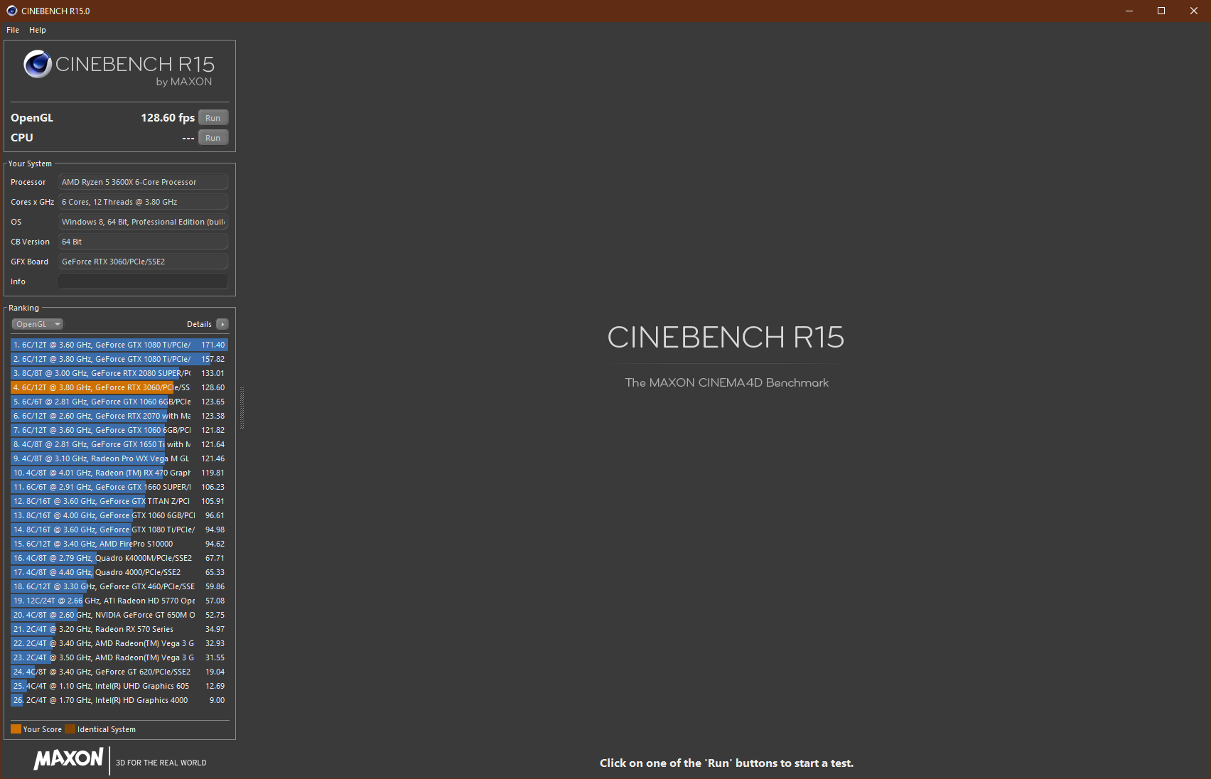
Task: Click the MAXON logo at bottom
Action: (x=69, y=758)
